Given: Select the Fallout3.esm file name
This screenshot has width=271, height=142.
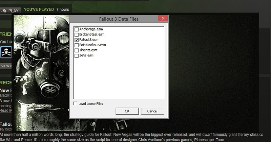Looking at the screenshot, I should point(89,40).
